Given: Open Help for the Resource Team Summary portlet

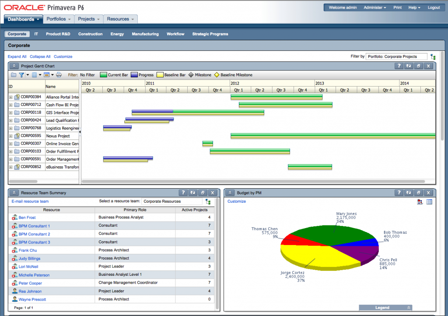Looking at the screenshot, I should (x=183, y=193).
